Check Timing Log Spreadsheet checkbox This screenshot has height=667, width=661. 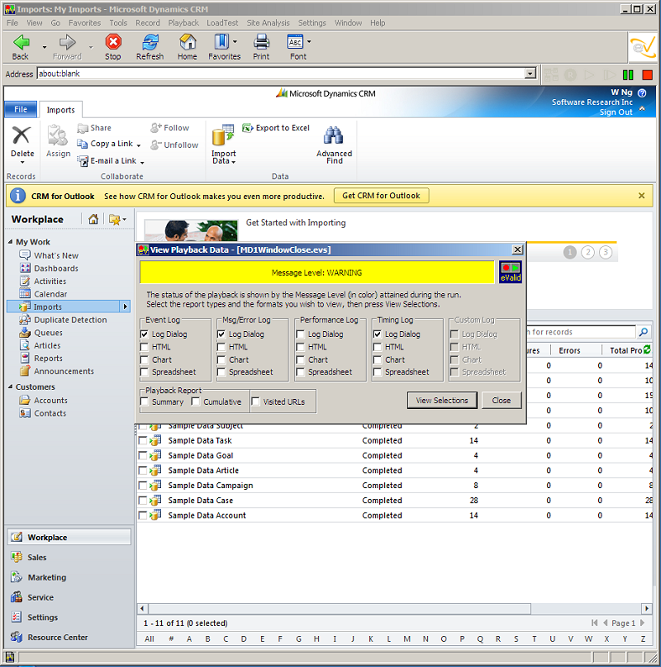(x=377, y=372)
